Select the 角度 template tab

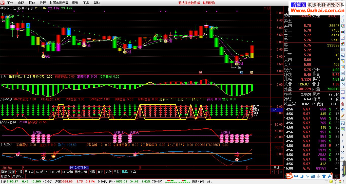click(101, 172)
